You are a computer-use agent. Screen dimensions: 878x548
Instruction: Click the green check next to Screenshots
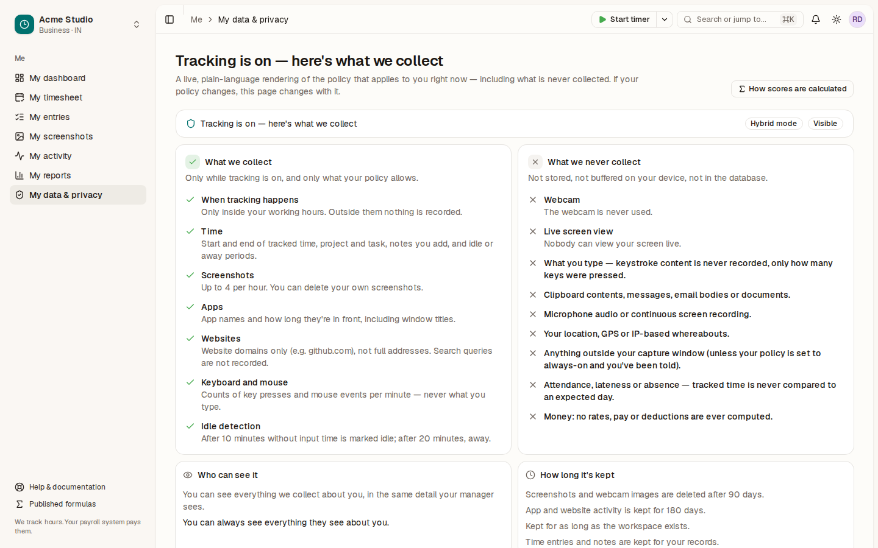coord(190,275)
